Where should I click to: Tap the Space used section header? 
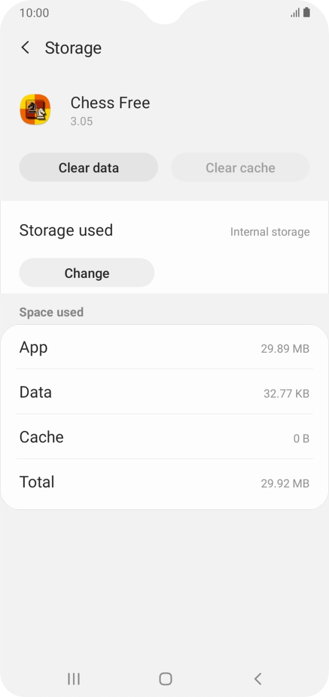coord(52,312)
